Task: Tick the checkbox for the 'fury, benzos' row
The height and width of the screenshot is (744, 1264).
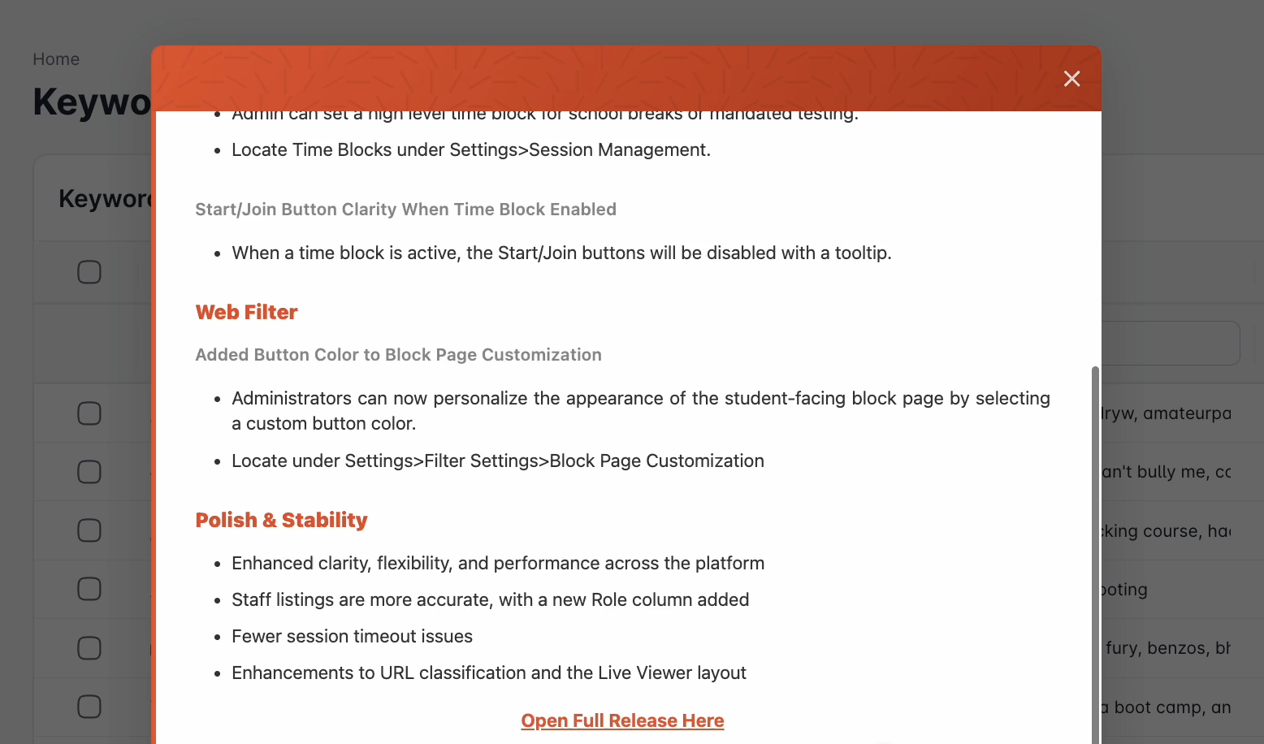Action: click(x=89, y=648)
